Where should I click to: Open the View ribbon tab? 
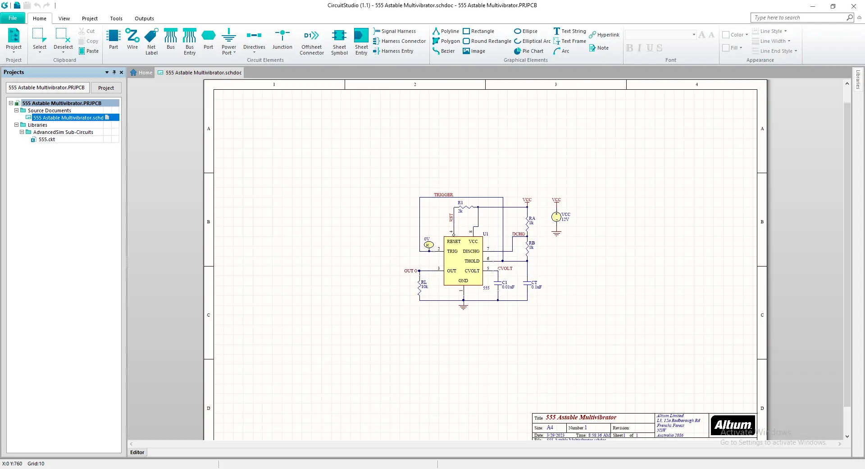click(x=64, y=18)
